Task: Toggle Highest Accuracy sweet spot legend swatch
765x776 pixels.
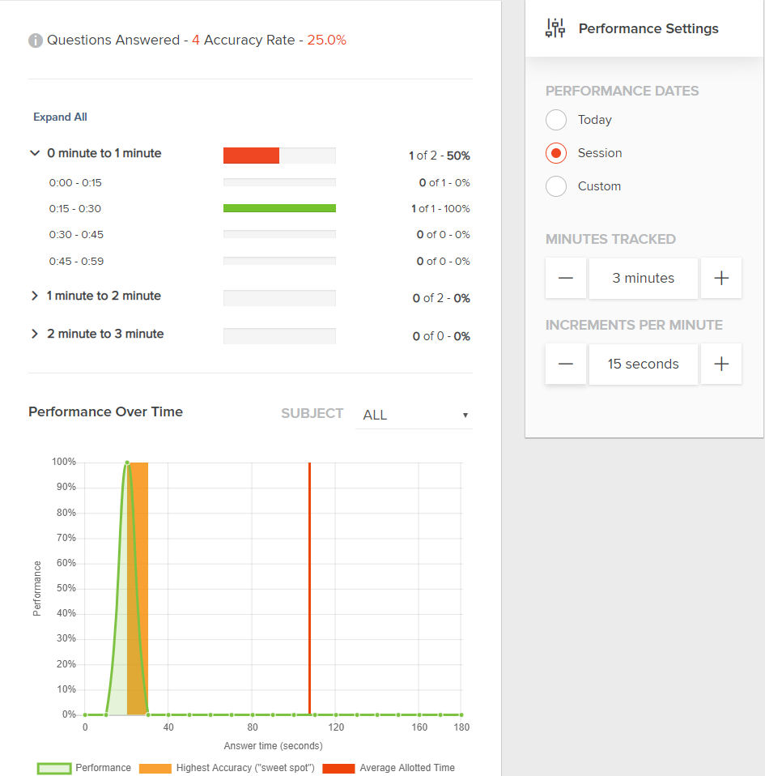Action: [155, 768]
